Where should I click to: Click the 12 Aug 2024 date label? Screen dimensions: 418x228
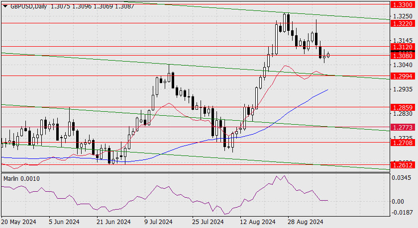click(x=257, y=222)
